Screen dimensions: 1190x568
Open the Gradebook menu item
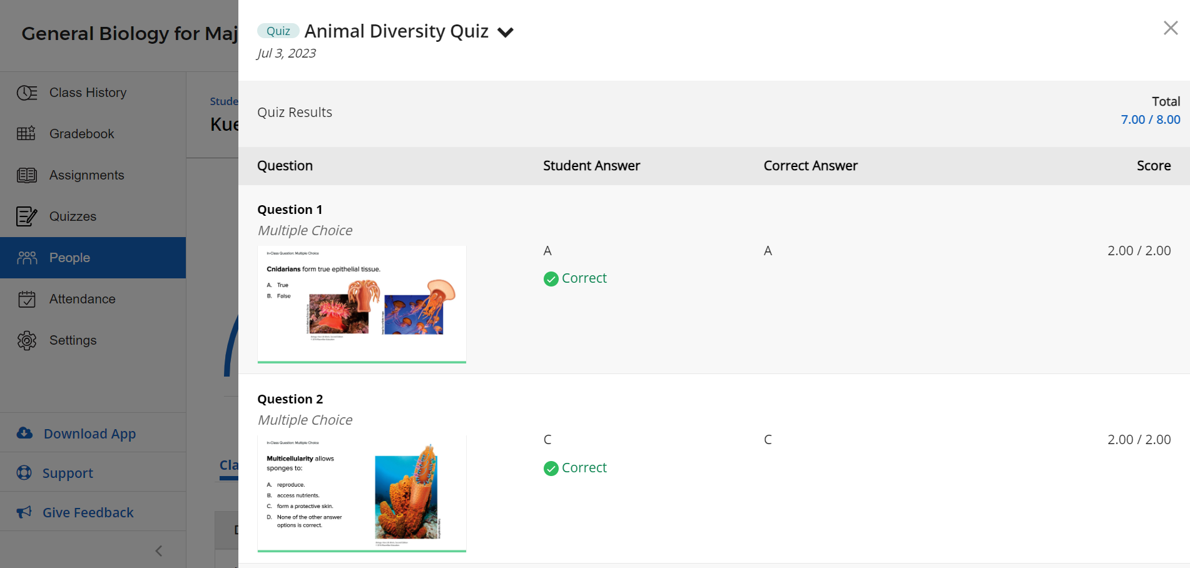(81, 134)
